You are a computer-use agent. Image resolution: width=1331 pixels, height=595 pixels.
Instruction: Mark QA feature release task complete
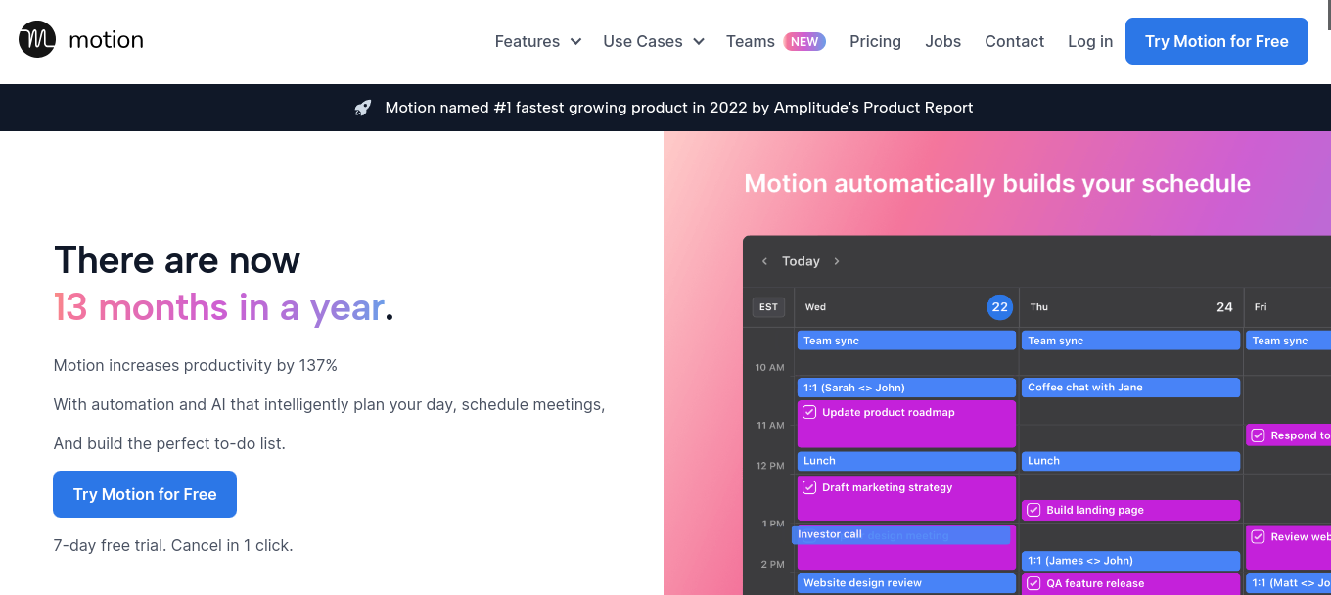pos(1033,583)
